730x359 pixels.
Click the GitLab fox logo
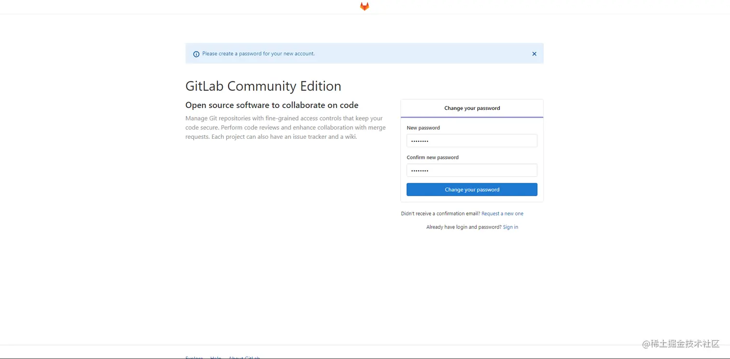(x=365, y=6)
